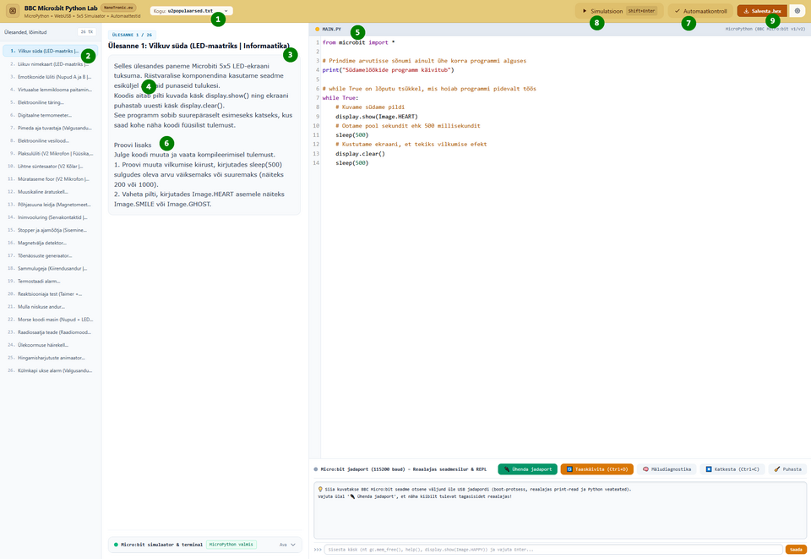
Task: Select task 2 Liikuv nimekaart in list
Action: 50,64
